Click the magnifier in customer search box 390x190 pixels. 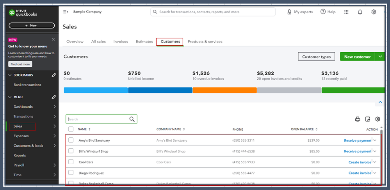pyautogui.click(x=132, y=119)
